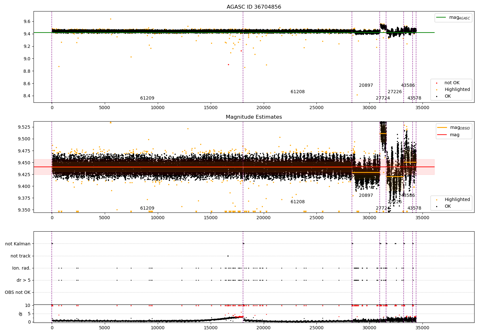Click OBSID label 20897 in the top plot

tap(366, 85)
